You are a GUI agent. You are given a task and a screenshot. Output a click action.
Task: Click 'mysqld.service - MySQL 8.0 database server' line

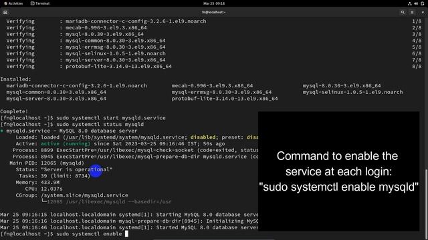(x=72, y=131)
